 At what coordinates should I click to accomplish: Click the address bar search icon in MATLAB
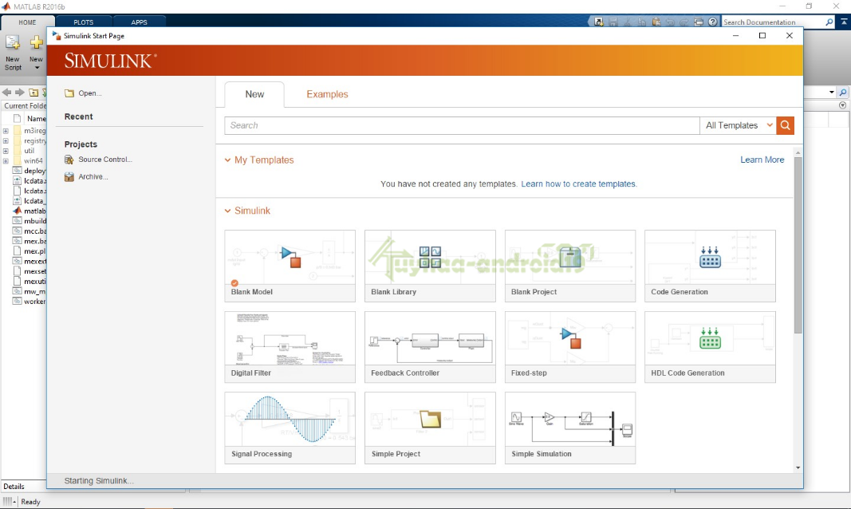843,93
